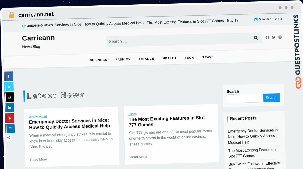Select the TRAVEL menu item

point(209,57)
